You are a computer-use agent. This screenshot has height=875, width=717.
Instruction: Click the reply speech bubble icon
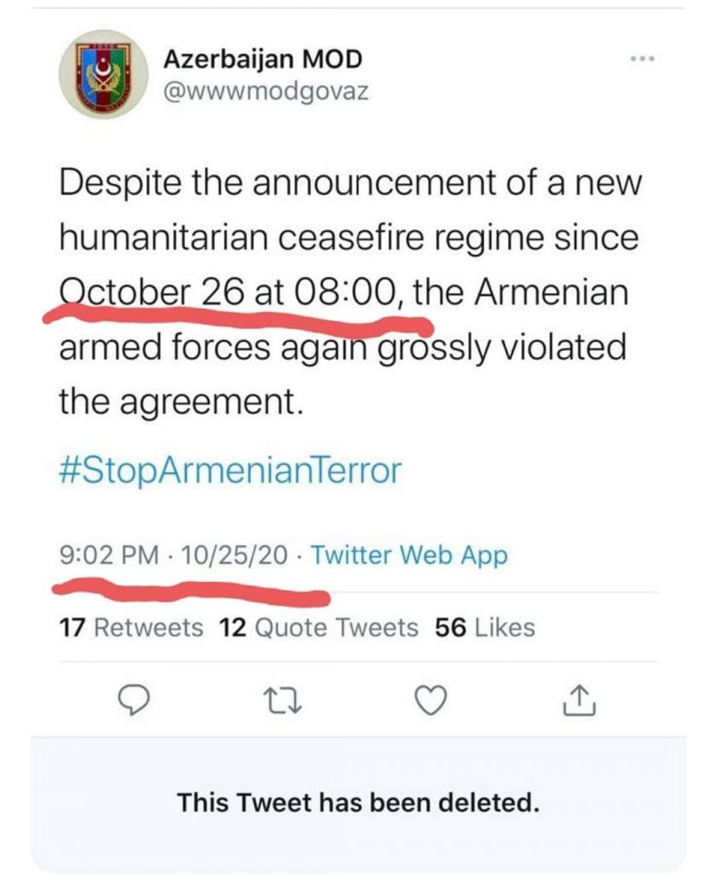point(134,701)
